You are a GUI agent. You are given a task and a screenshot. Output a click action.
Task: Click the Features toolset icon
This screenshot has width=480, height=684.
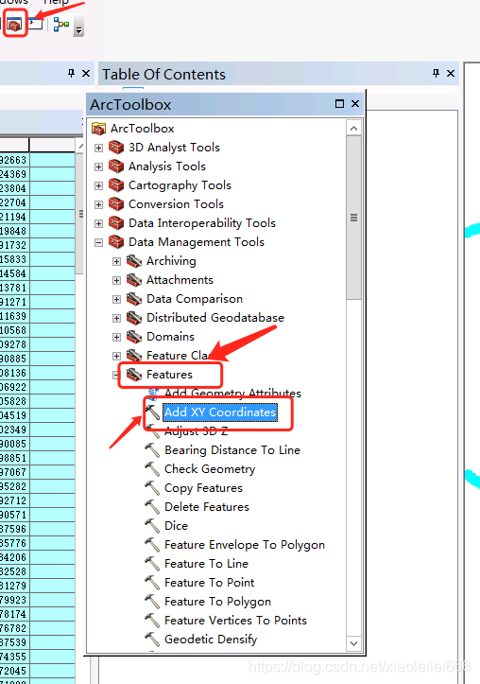click(134, 375)
